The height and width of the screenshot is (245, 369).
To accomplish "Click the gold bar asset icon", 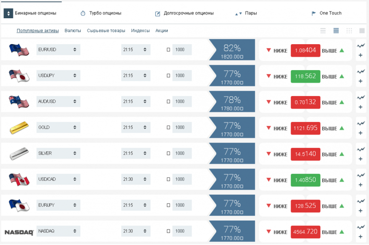I will [x=19, y=127].
